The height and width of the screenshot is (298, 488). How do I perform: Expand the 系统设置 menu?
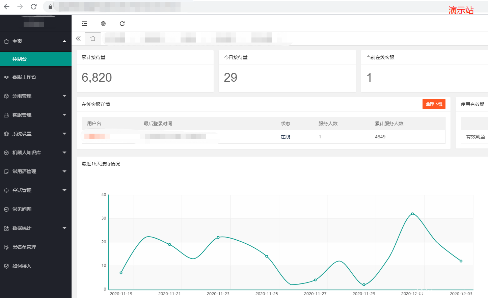pyautogui.click(x=35, y=134)
